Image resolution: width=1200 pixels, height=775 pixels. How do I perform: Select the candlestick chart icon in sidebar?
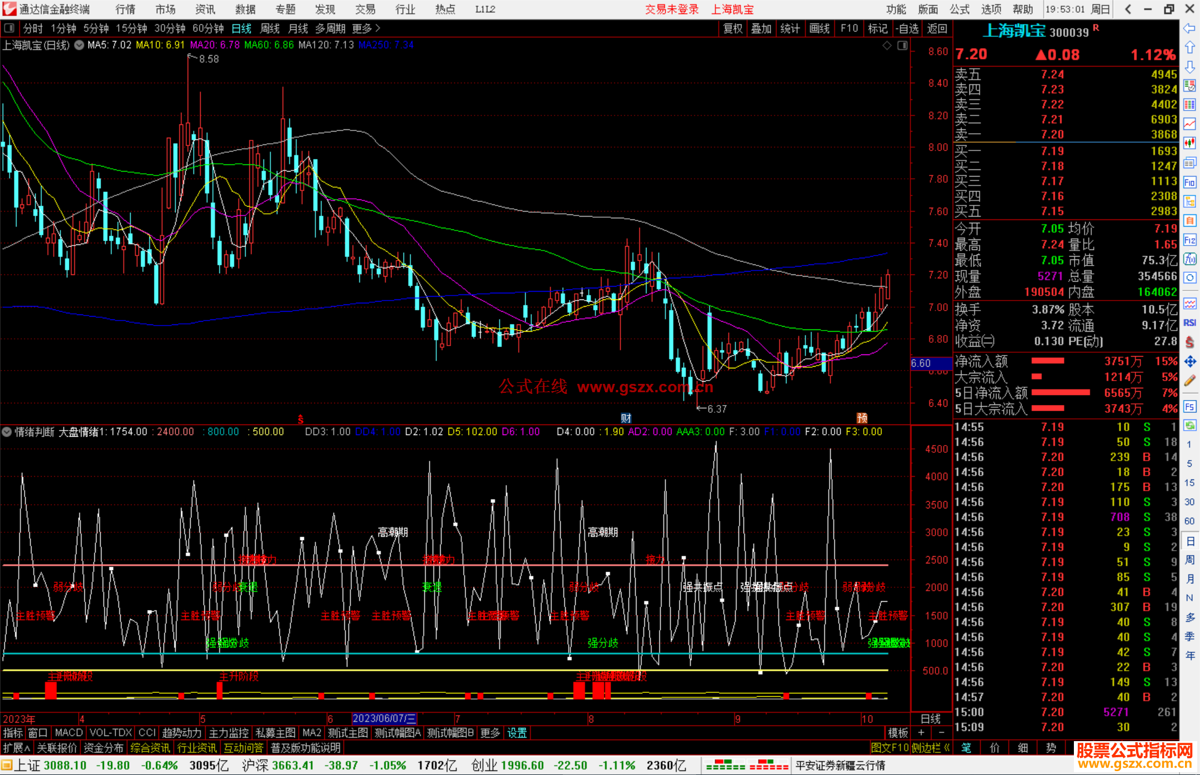pos(1189,143)
